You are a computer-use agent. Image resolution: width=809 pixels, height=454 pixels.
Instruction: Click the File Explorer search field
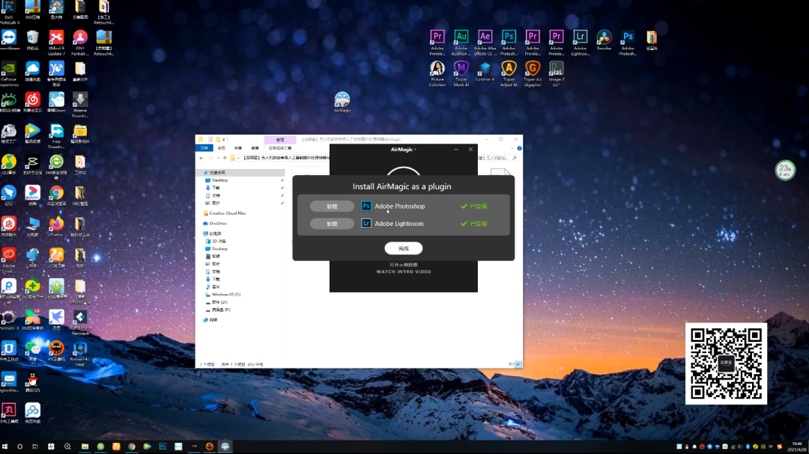497,159
